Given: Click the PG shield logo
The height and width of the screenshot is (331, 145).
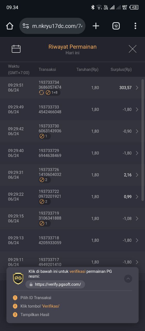Looking at the screenshot, I should coord(18,278).
